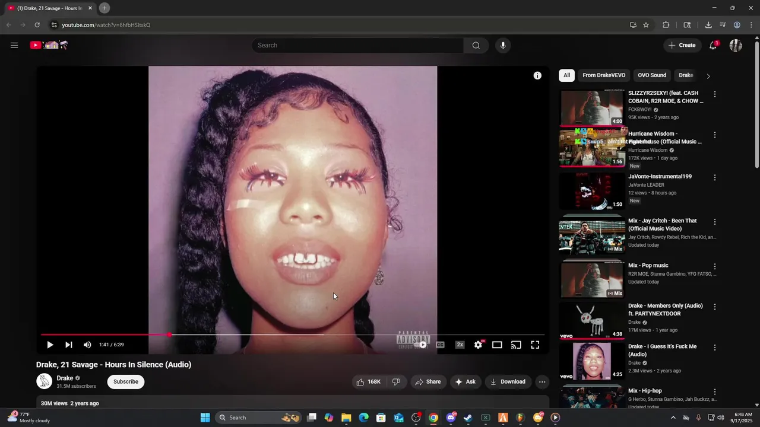This screenshot has height=427, width=760.
Task: Open player settings gear
Action: [x=479, y=345]
